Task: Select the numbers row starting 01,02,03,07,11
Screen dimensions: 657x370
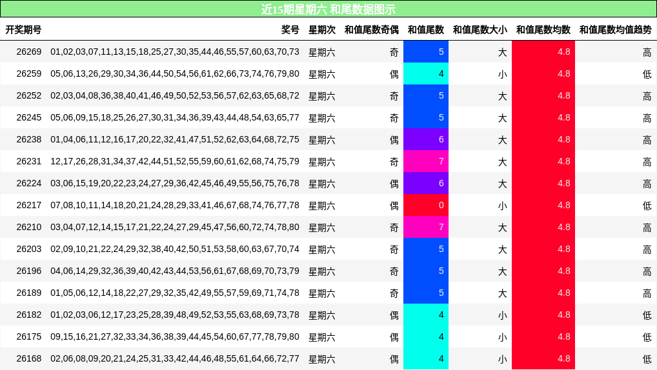Action: 175,52
